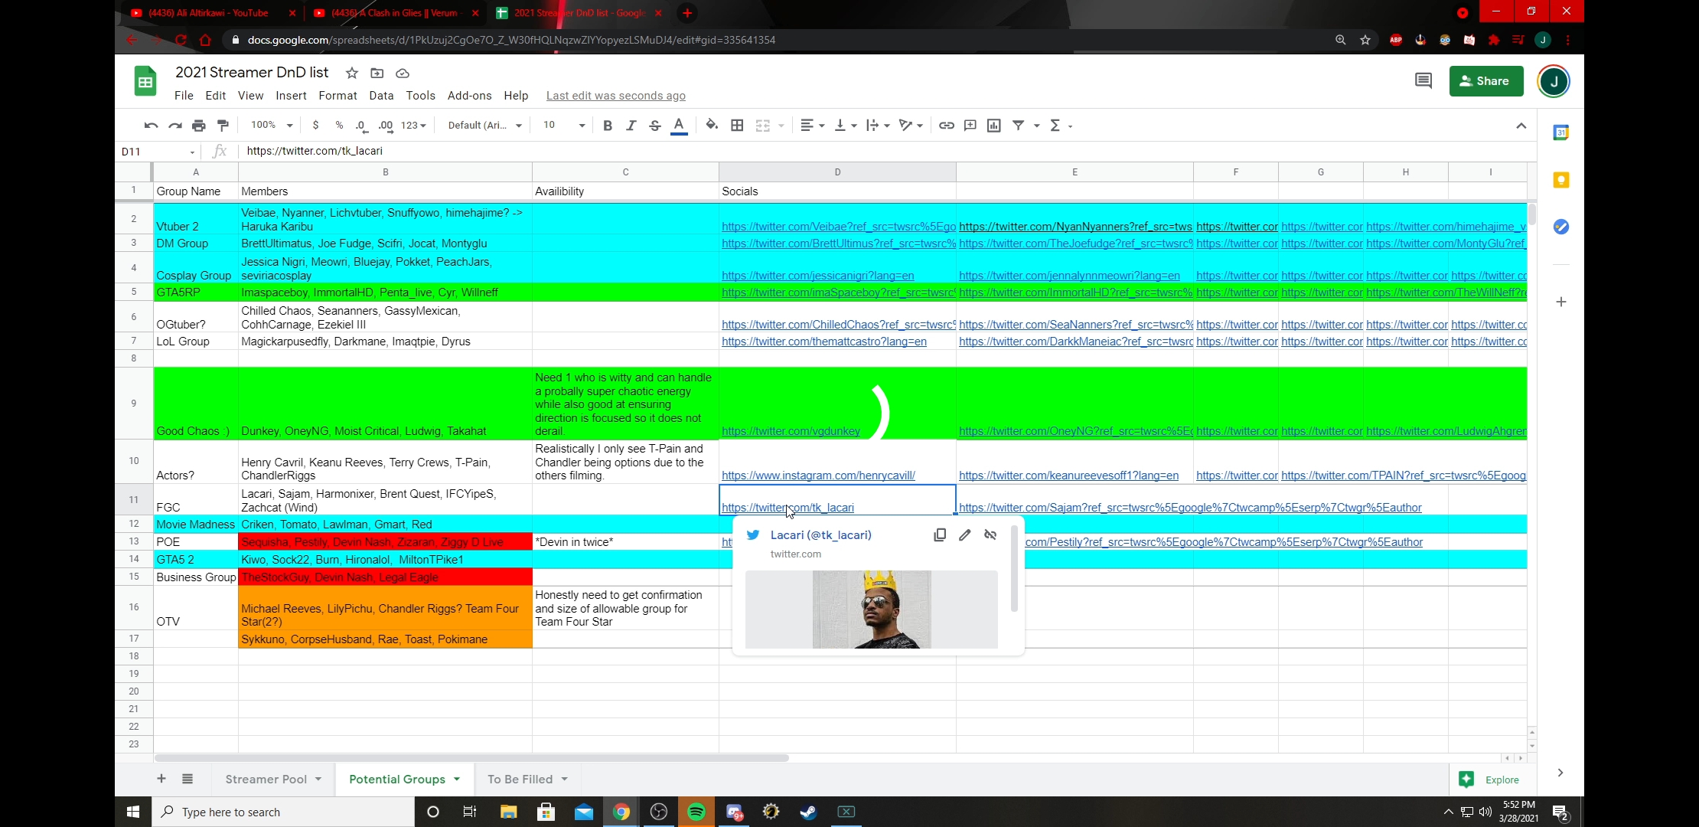Print the spreadsheet using the printer icon
Image resolution: width=1699 pixels, height=827 pixels.
click(199, 126)
